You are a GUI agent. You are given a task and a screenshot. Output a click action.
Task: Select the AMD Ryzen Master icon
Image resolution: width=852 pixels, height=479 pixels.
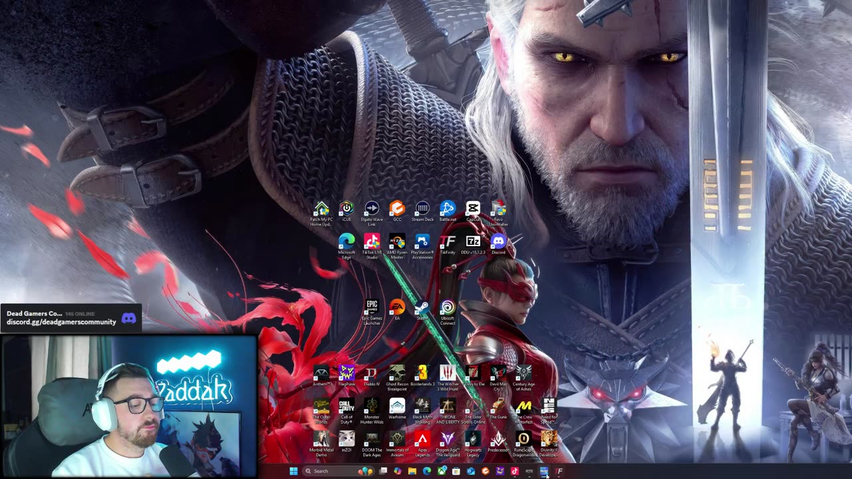(397, 246)
